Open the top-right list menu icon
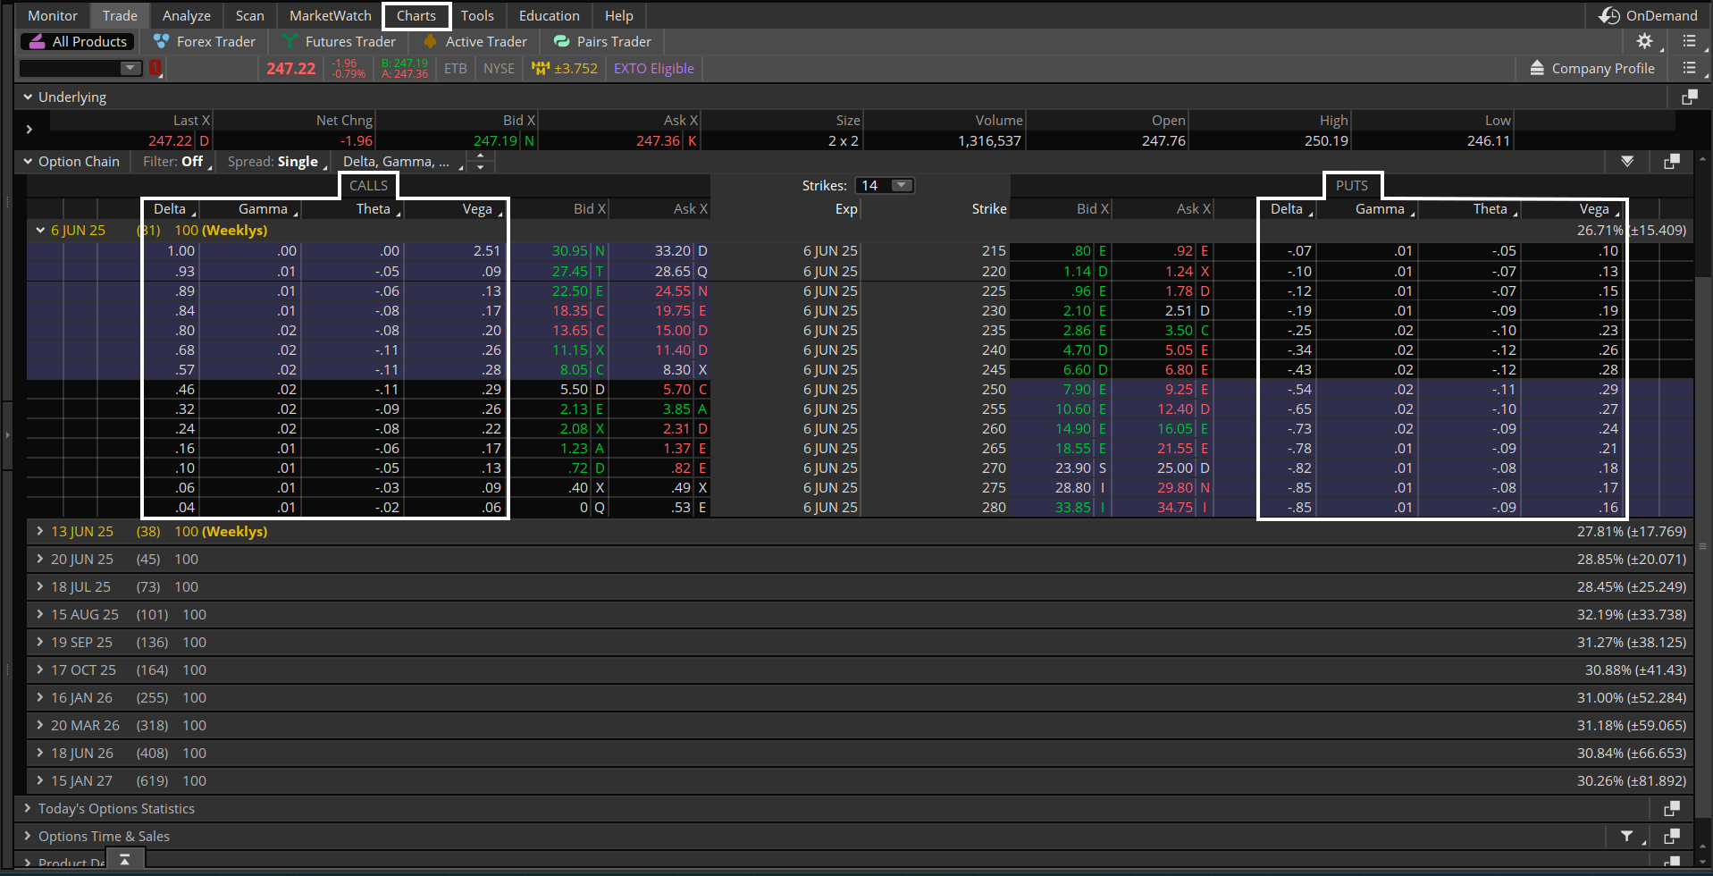Image resolution: width=1713 pixels, height=876 pixels. pyautogui.click(x=1690, y=41)
